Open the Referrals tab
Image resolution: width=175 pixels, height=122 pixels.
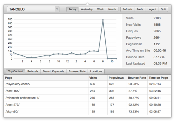[33, 71]
